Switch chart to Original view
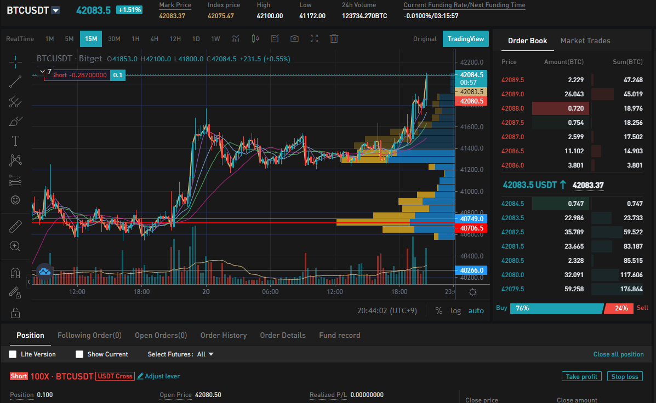The width and height of the screenshot is (656, 403). pos(425,39)
